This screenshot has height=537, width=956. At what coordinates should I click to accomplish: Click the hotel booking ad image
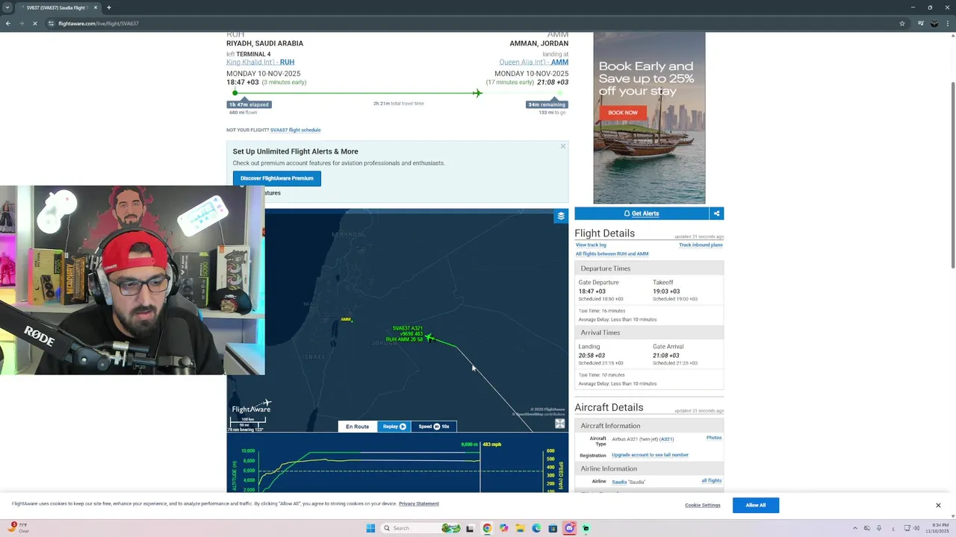tap(649, 118)
